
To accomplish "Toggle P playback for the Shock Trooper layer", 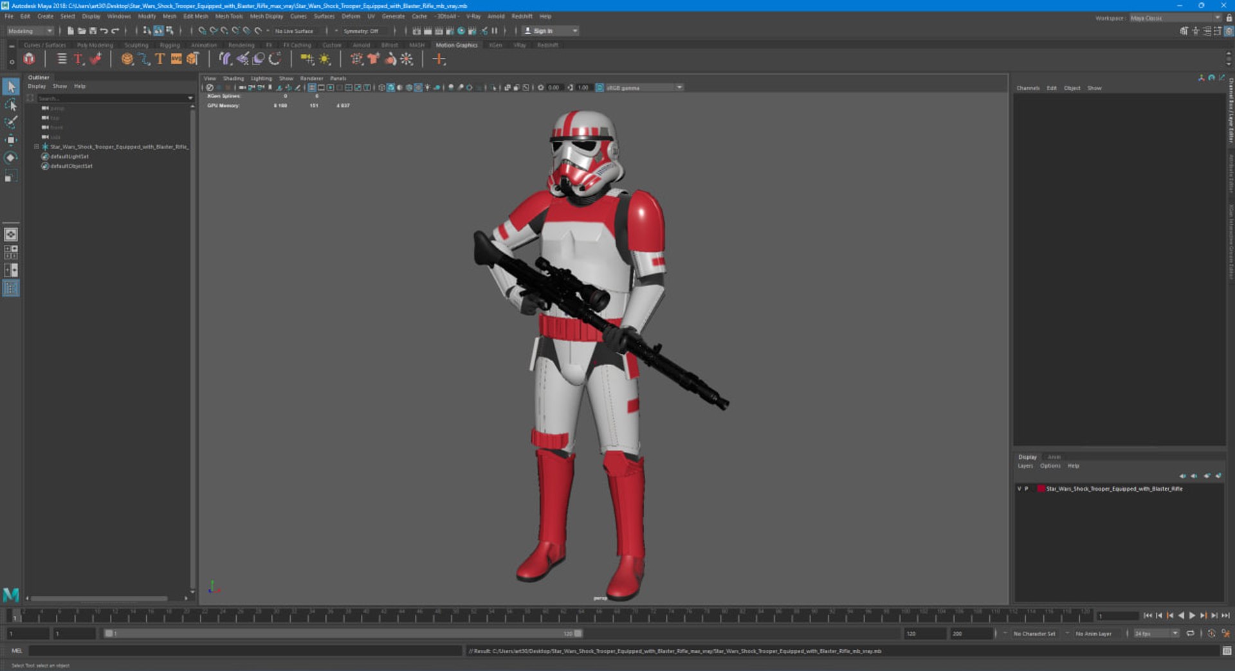I will tap(1026, 489).
